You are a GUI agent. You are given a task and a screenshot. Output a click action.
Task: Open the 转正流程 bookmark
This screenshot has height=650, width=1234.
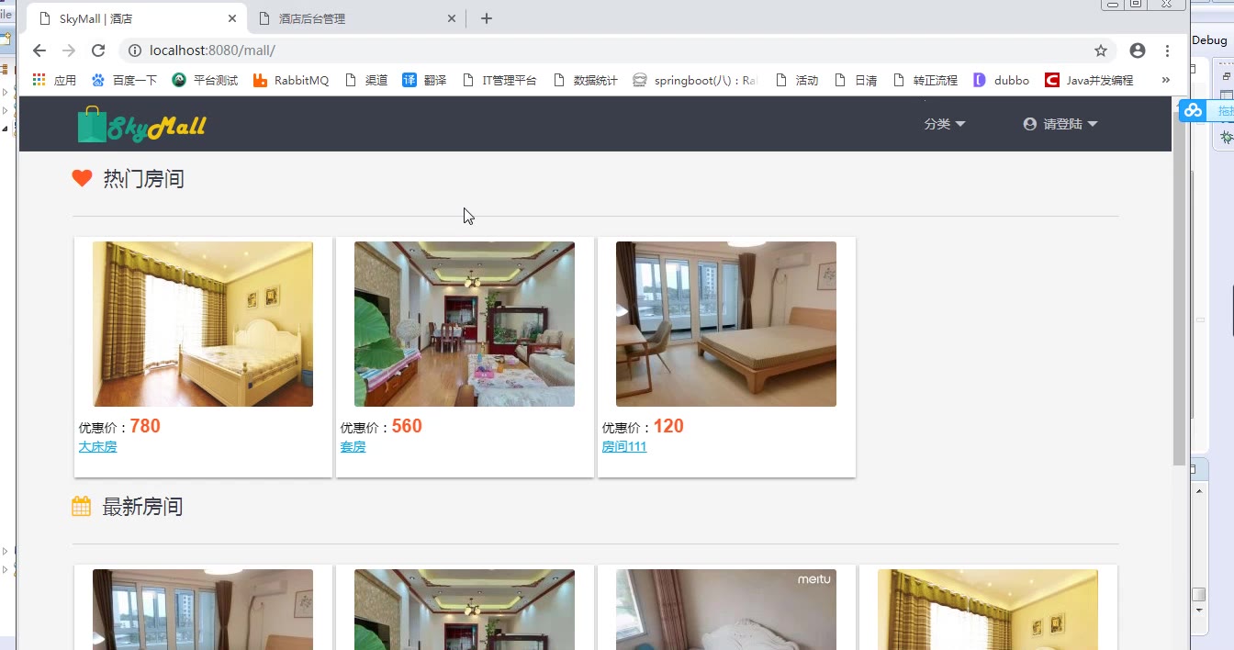925,80
